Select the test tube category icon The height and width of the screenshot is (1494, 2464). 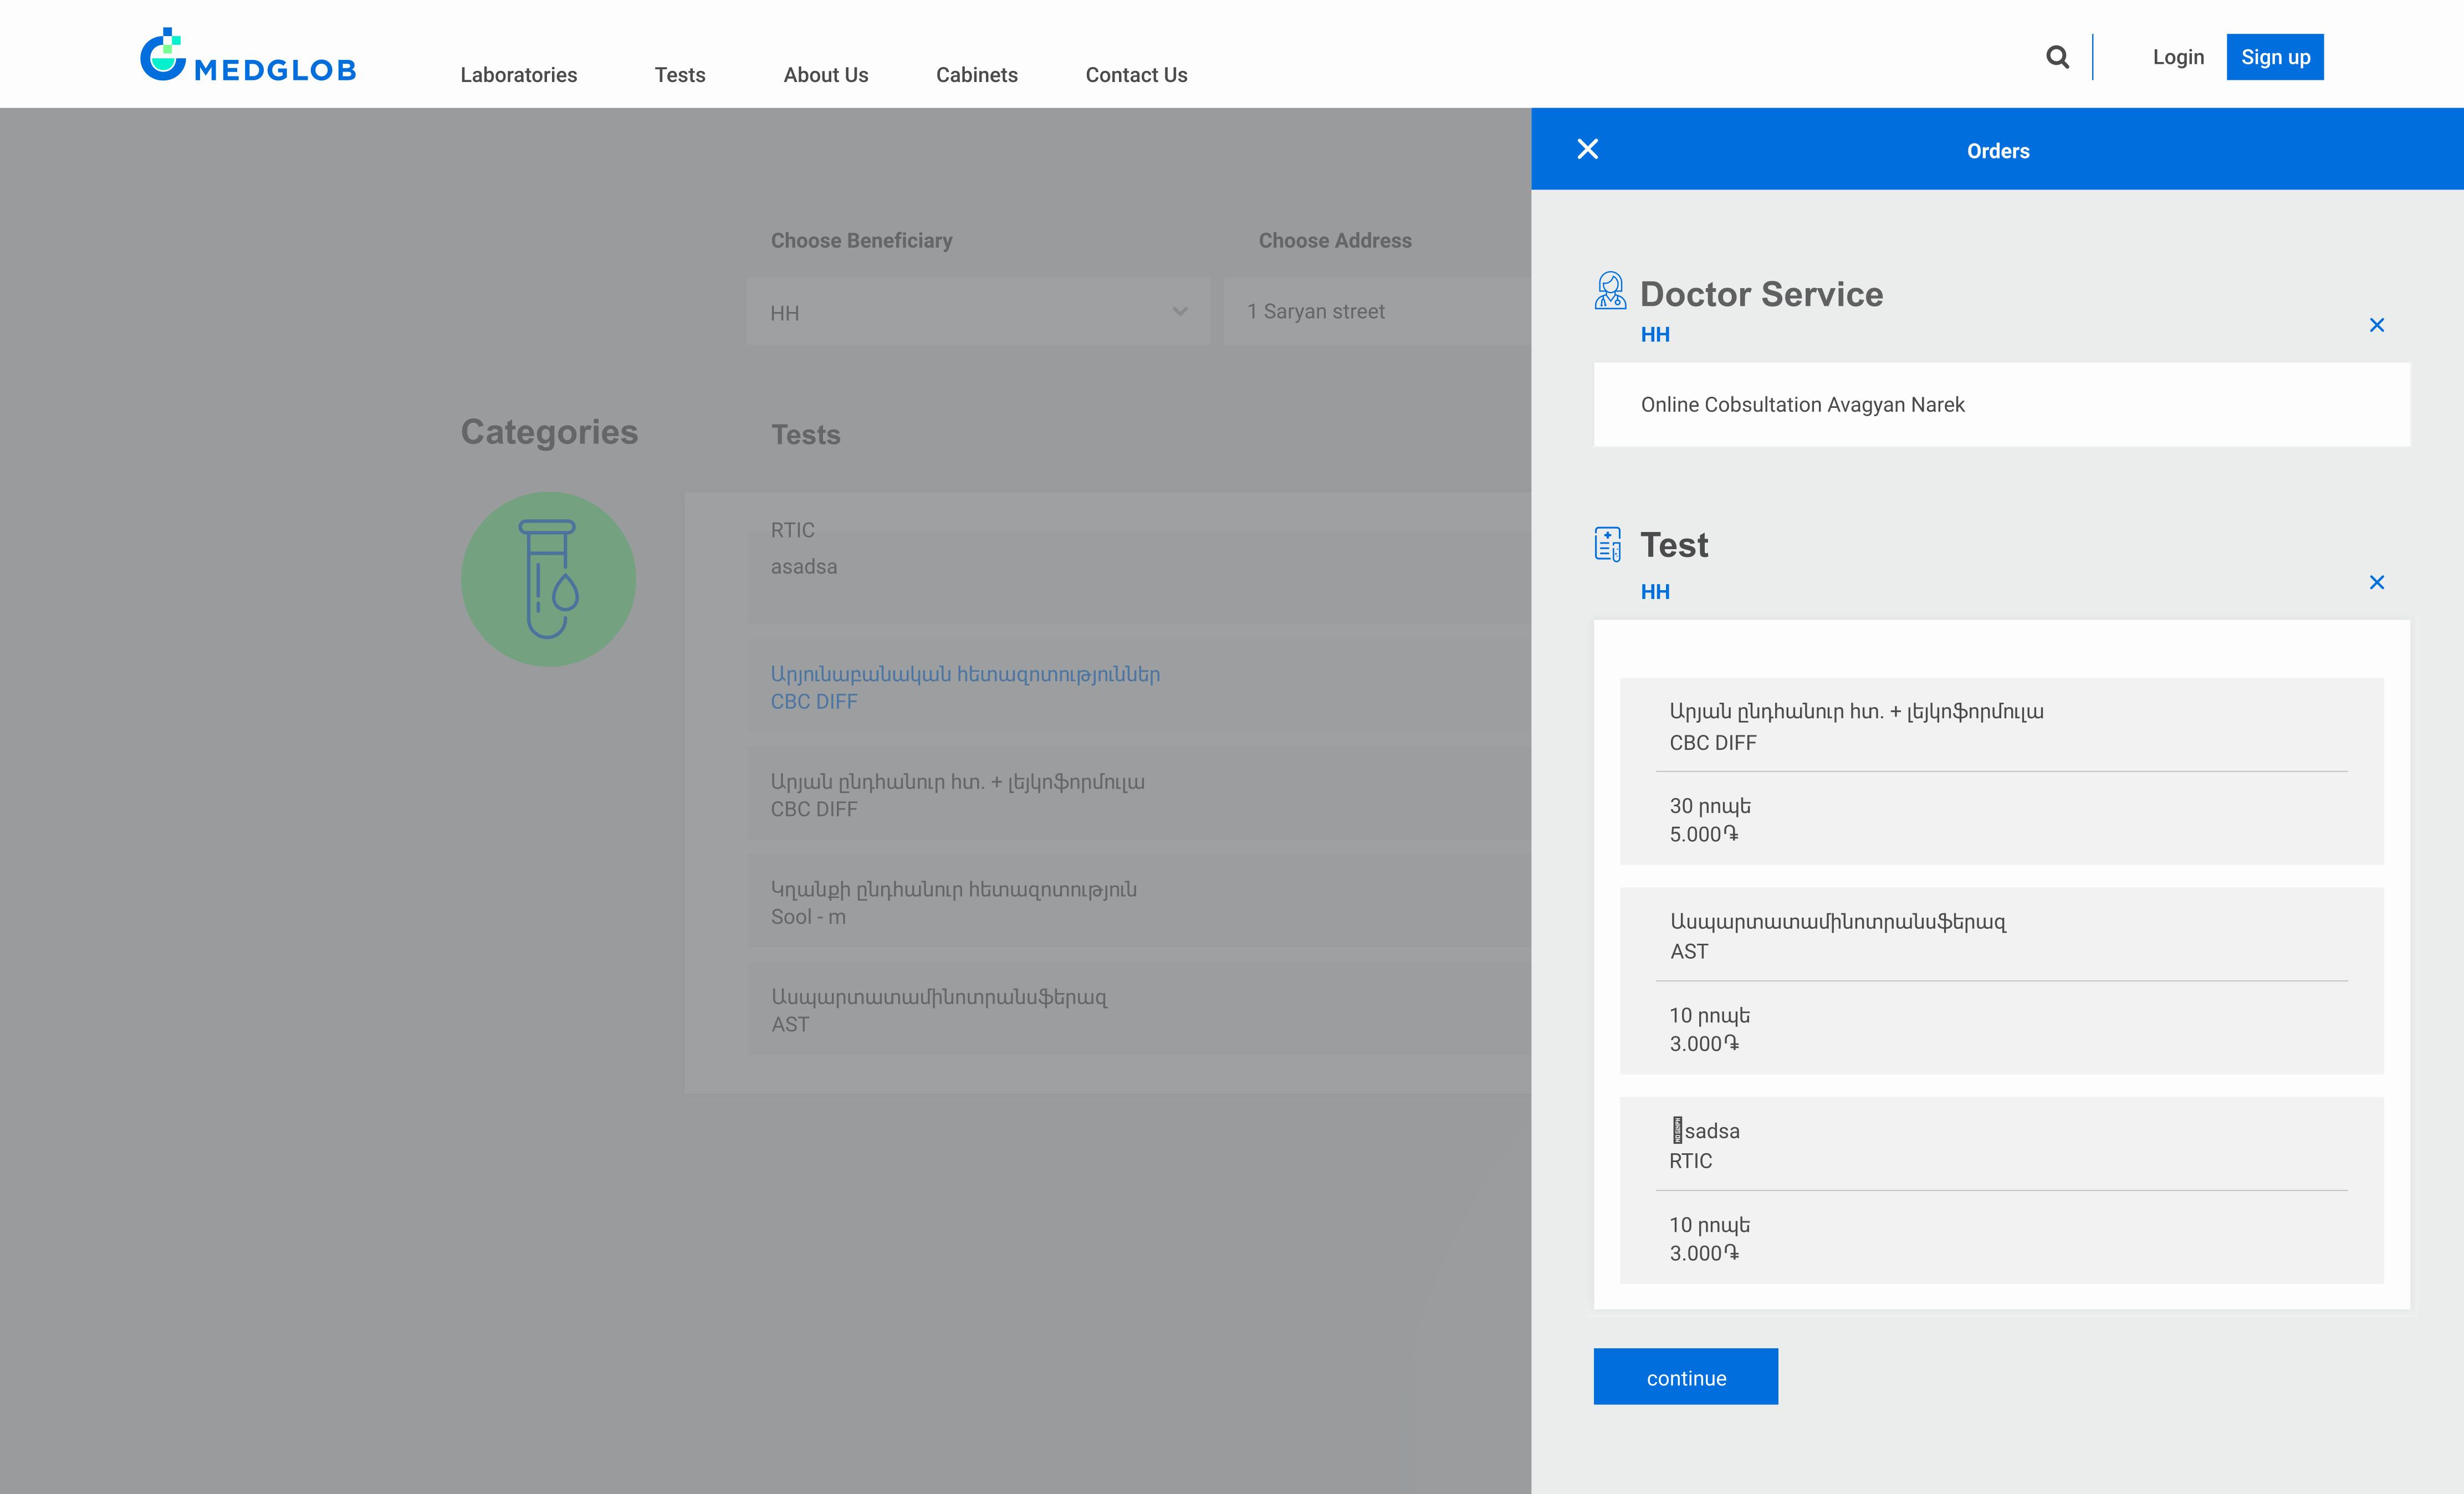point(548,579)
